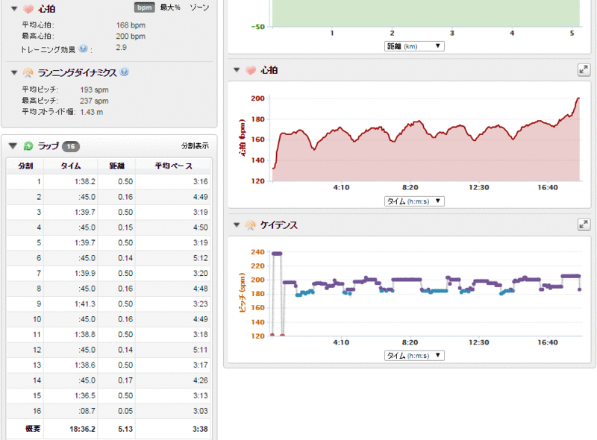Enlarge the 心拍 chart with its expand icon
This screenshot has height=440, width=597.
[584, 70]
